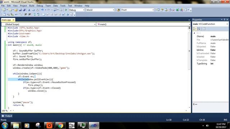
Task: Click the volume speaker icon in system tray
Action: 207,126
